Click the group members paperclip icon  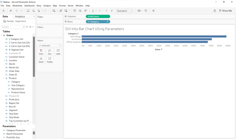[99, 11]
